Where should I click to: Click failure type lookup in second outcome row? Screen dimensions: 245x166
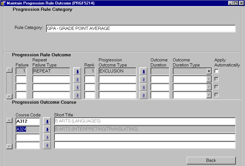tap(77, 79)
